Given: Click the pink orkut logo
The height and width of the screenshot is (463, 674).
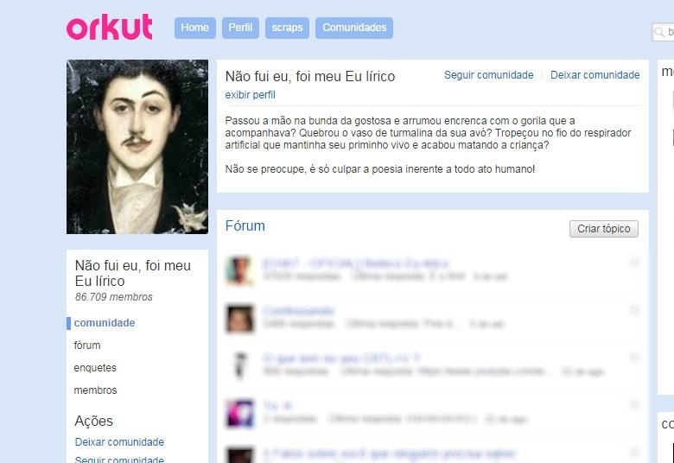Looking at the screenshot, I should coord(109,27).
